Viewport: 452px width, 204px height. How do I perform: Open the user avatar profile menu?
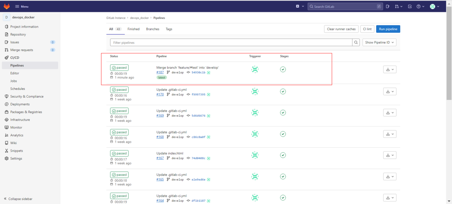tap(434, 6)
